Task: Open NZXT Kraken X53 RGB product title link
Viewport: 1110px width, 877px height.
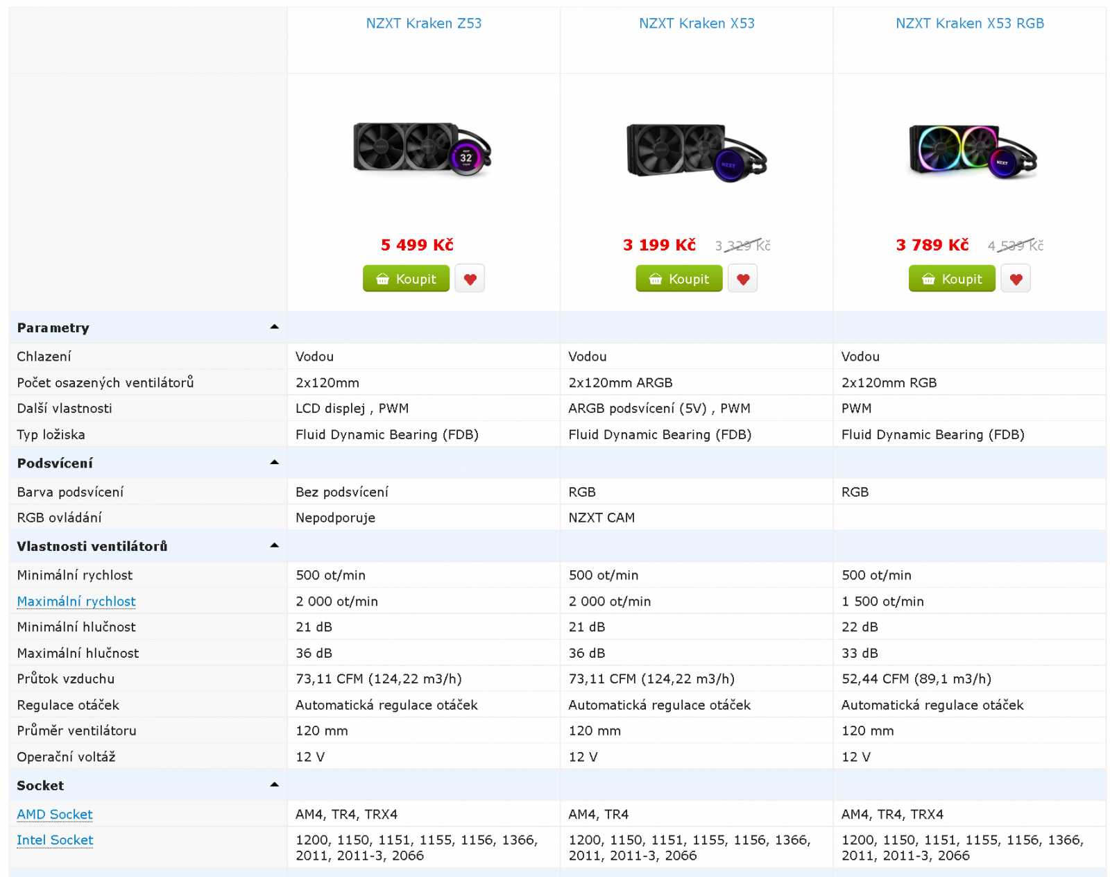Action: (x=970, y=24)
